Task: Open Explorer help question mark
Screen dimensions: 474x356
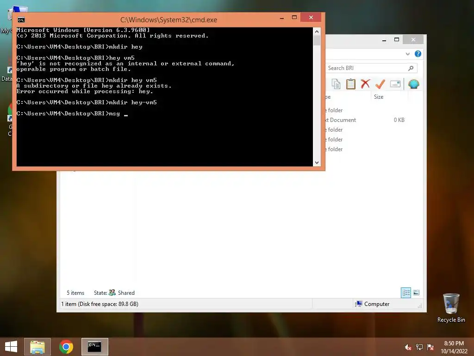Action: 418,54
